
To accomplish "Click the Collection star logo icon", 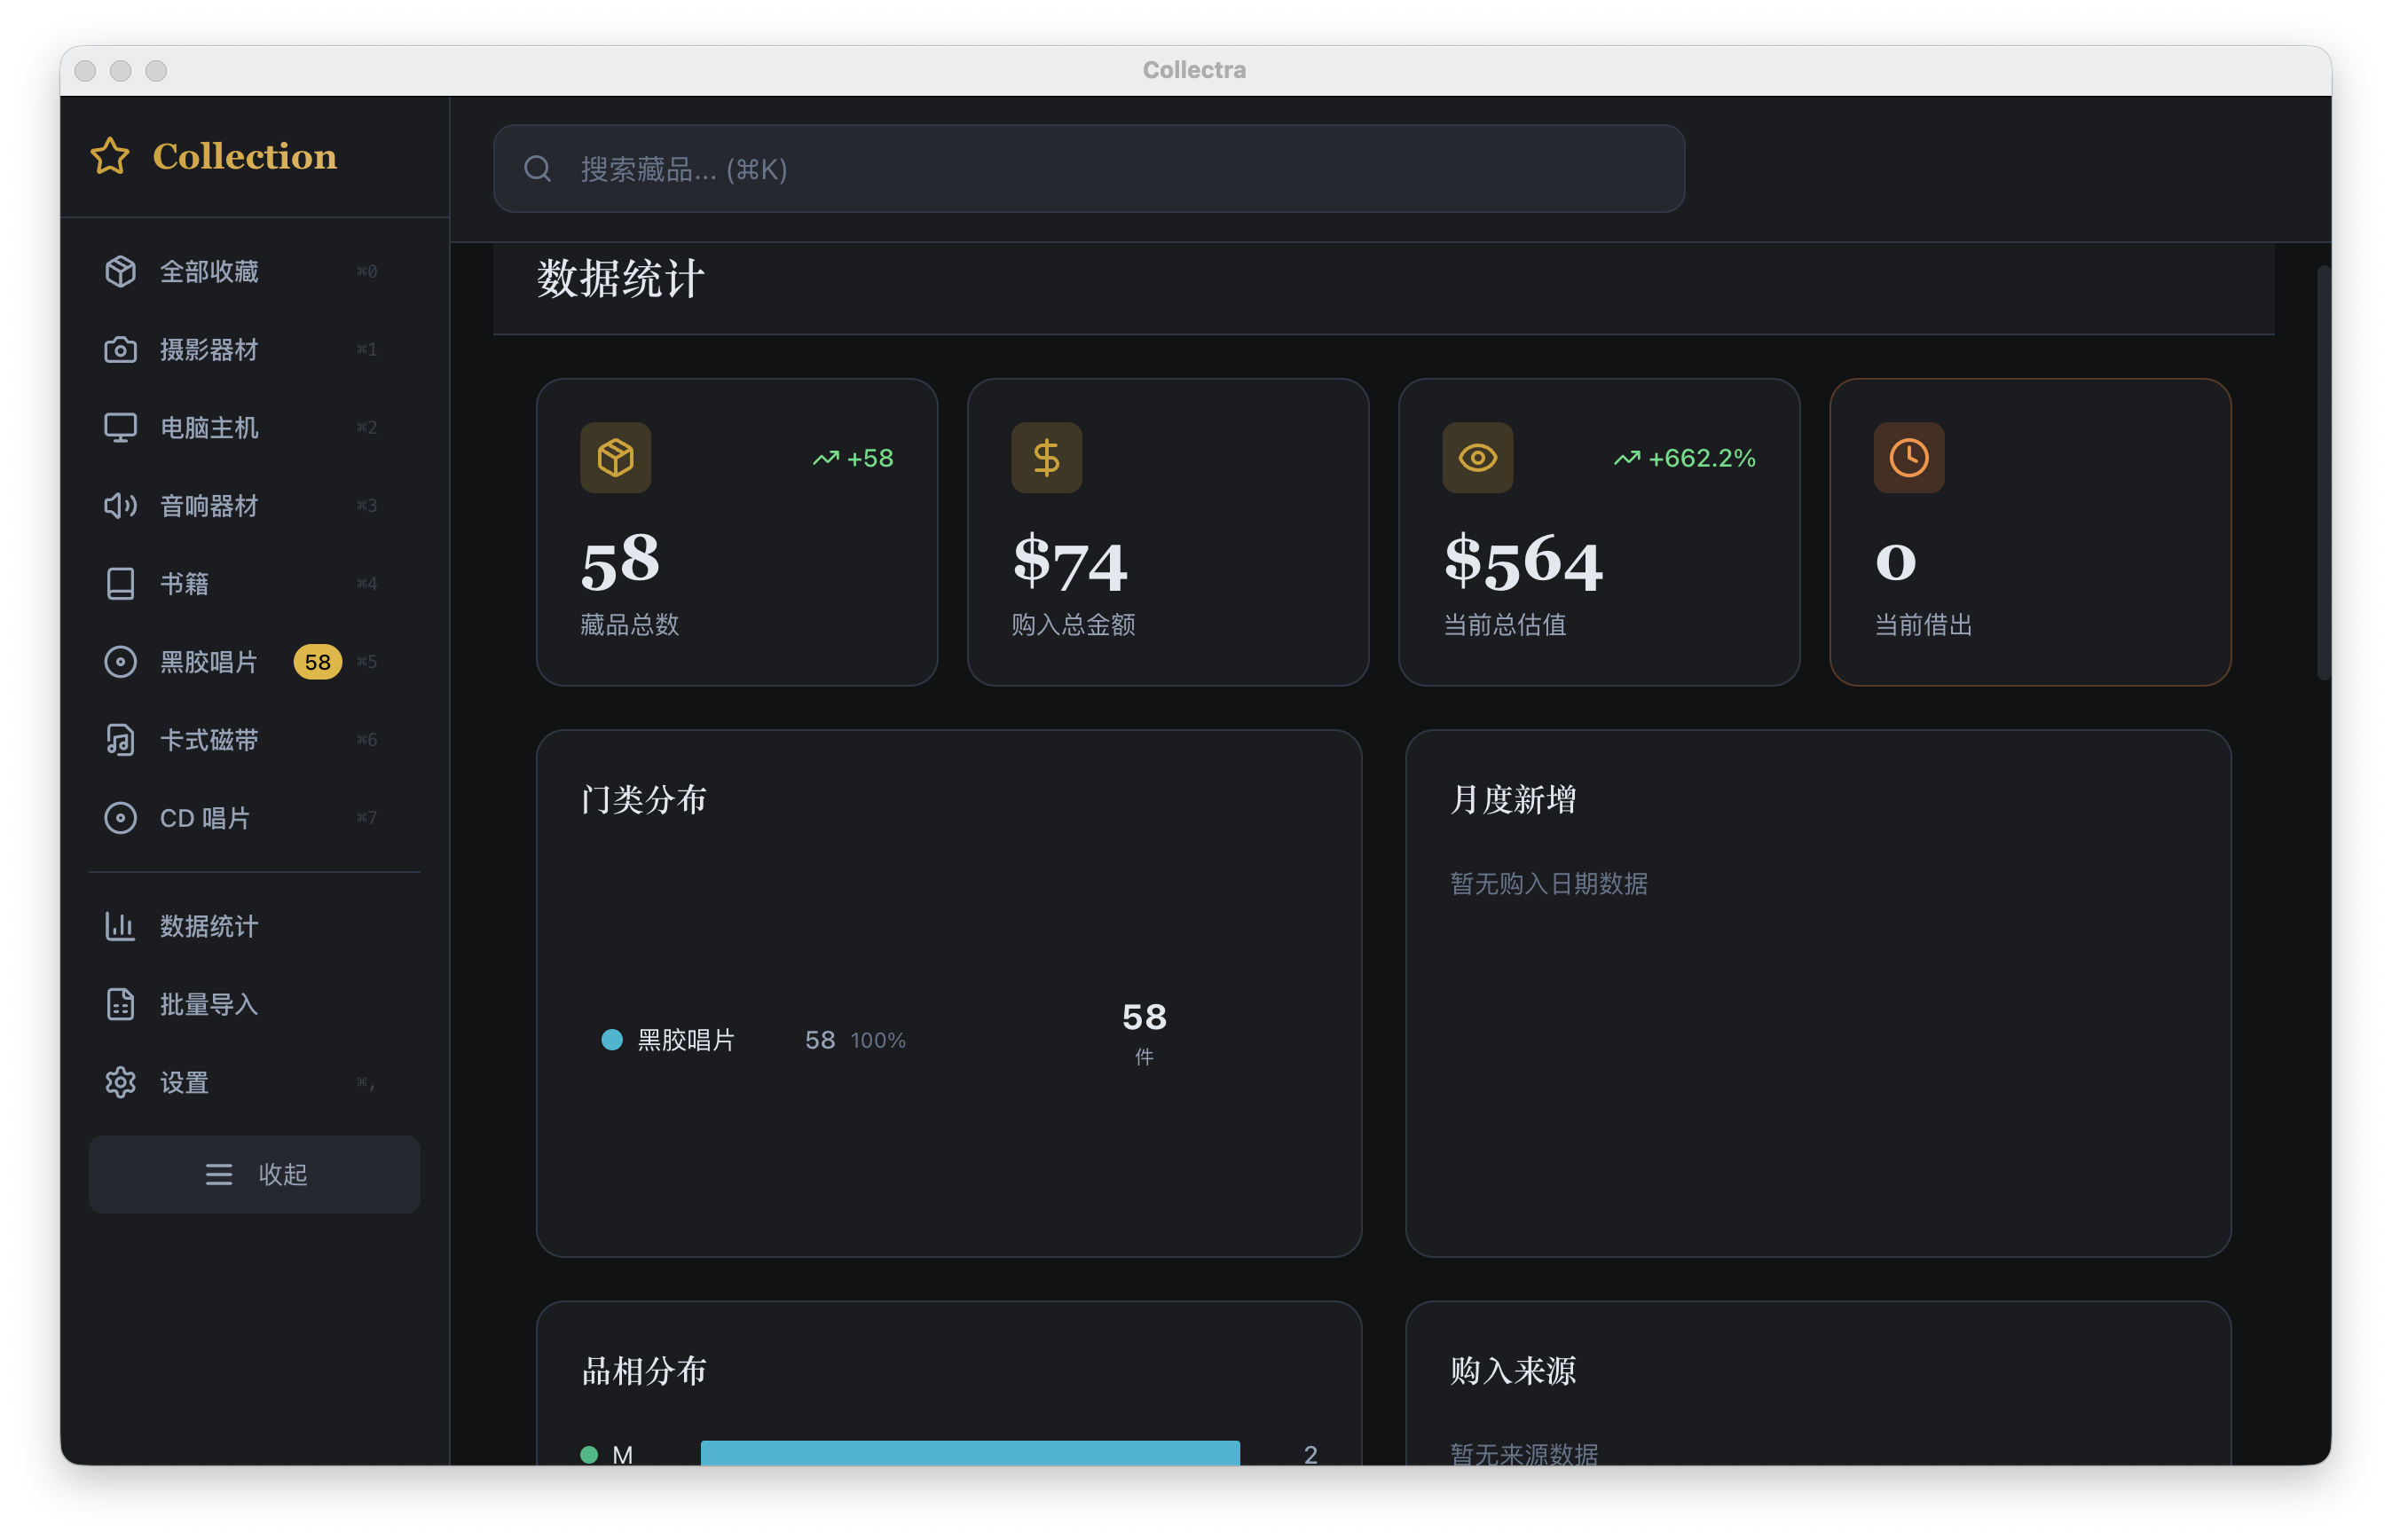I will click(110, 156).
